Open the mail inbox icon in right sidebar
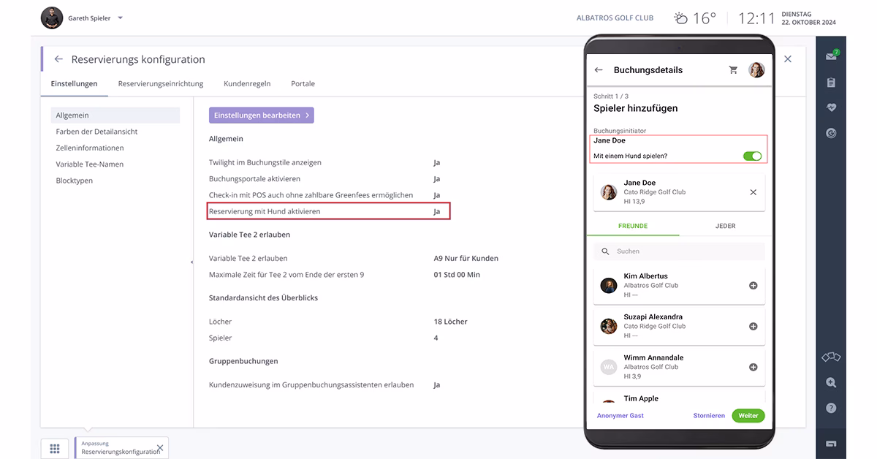This screenshot has width=877, height=459. 831,57
